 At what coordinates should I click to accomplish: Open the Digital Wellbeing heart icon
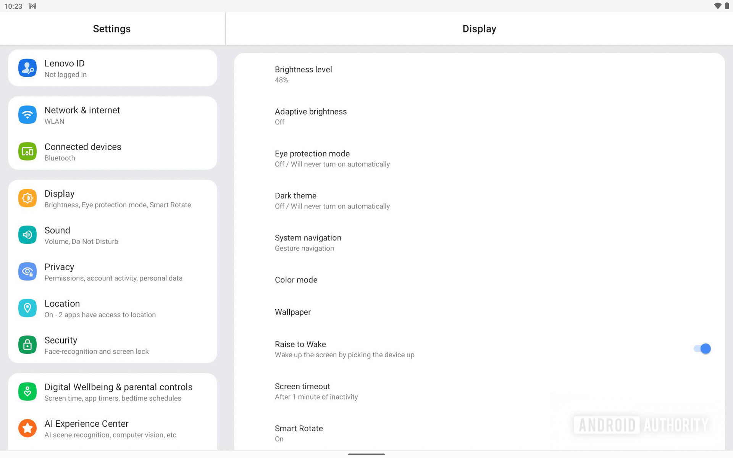(27, 392)
